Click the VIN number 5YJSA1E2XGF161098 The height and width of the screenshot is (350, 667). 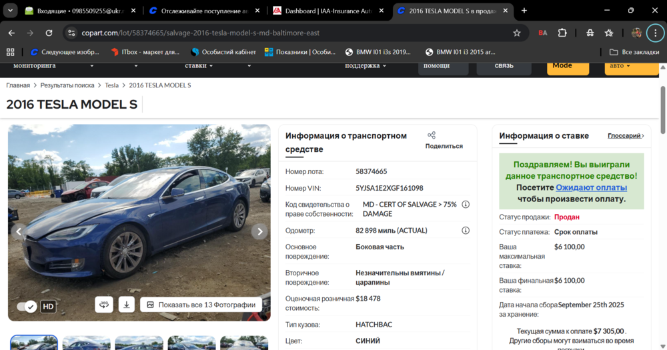click(x=390, y=188)
